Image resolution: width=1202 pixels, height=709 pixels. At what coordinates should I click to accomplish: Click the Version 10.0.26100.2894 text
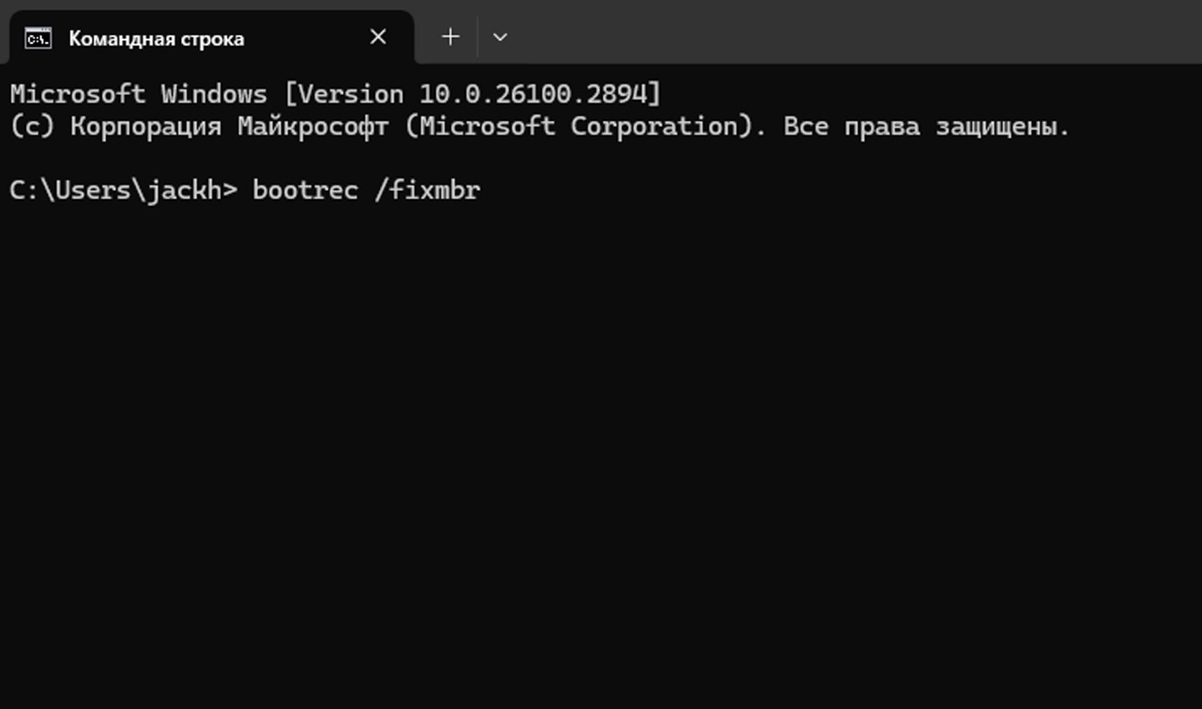[x=472, y=93]
